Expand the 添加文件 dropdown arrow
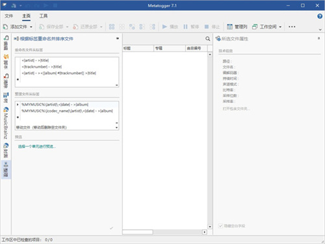 31,27
